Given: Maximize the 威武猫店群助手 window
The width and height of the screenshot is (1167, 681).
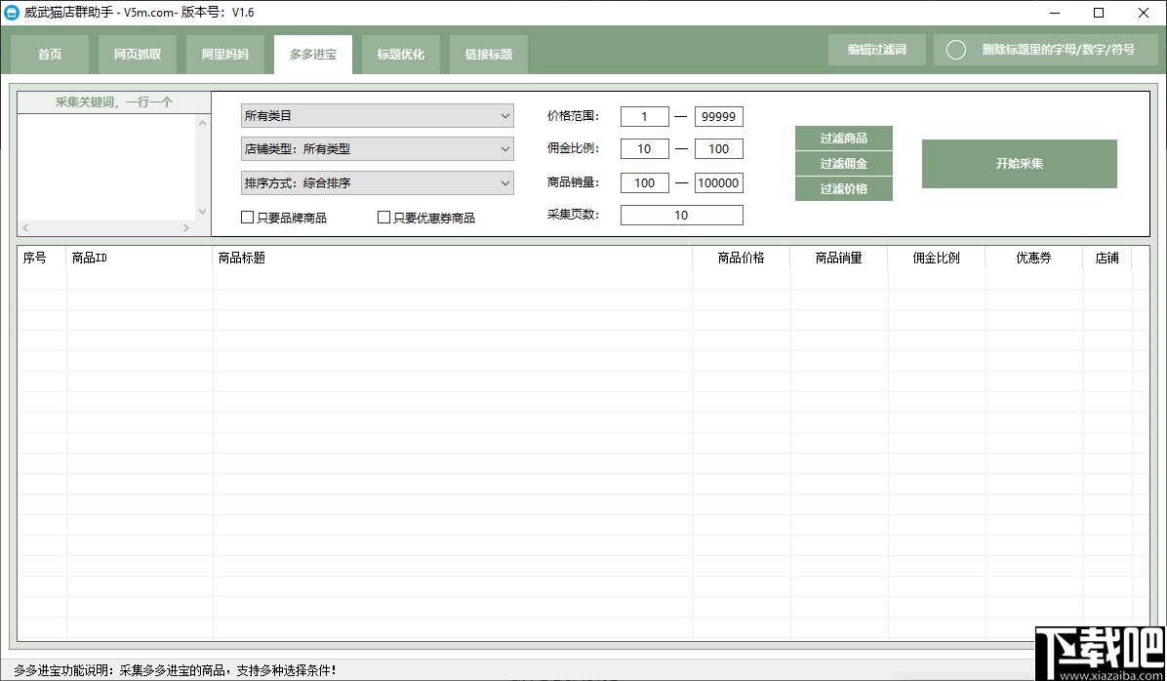Looking at the screenshot, I should [x=1099, y=13].
